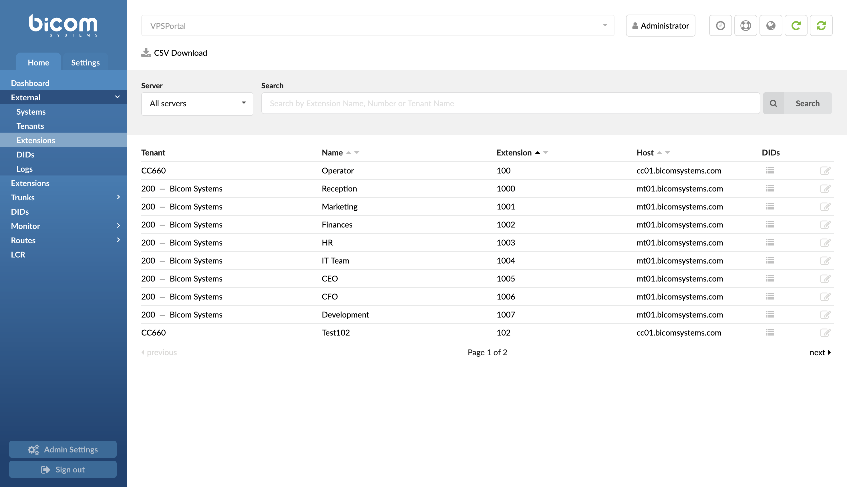847x487 pixels.
Task: Open the DIDs list icon for HR
Action: coord(770,242)
